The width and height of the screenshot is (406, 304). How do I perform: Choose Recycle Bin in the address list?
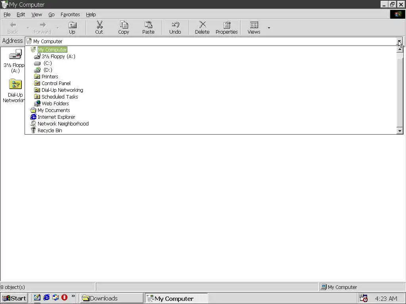pos(50,130)
